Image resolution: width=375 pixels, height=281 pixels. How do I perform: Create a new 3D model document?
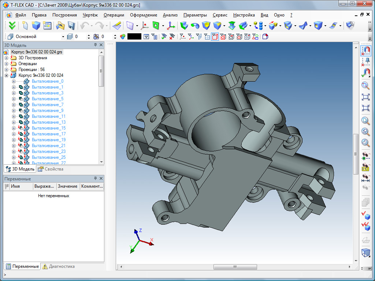[36, 25]
